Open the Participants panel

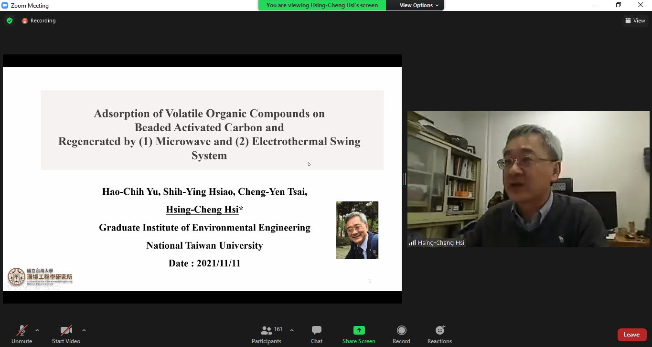point(267,334)
